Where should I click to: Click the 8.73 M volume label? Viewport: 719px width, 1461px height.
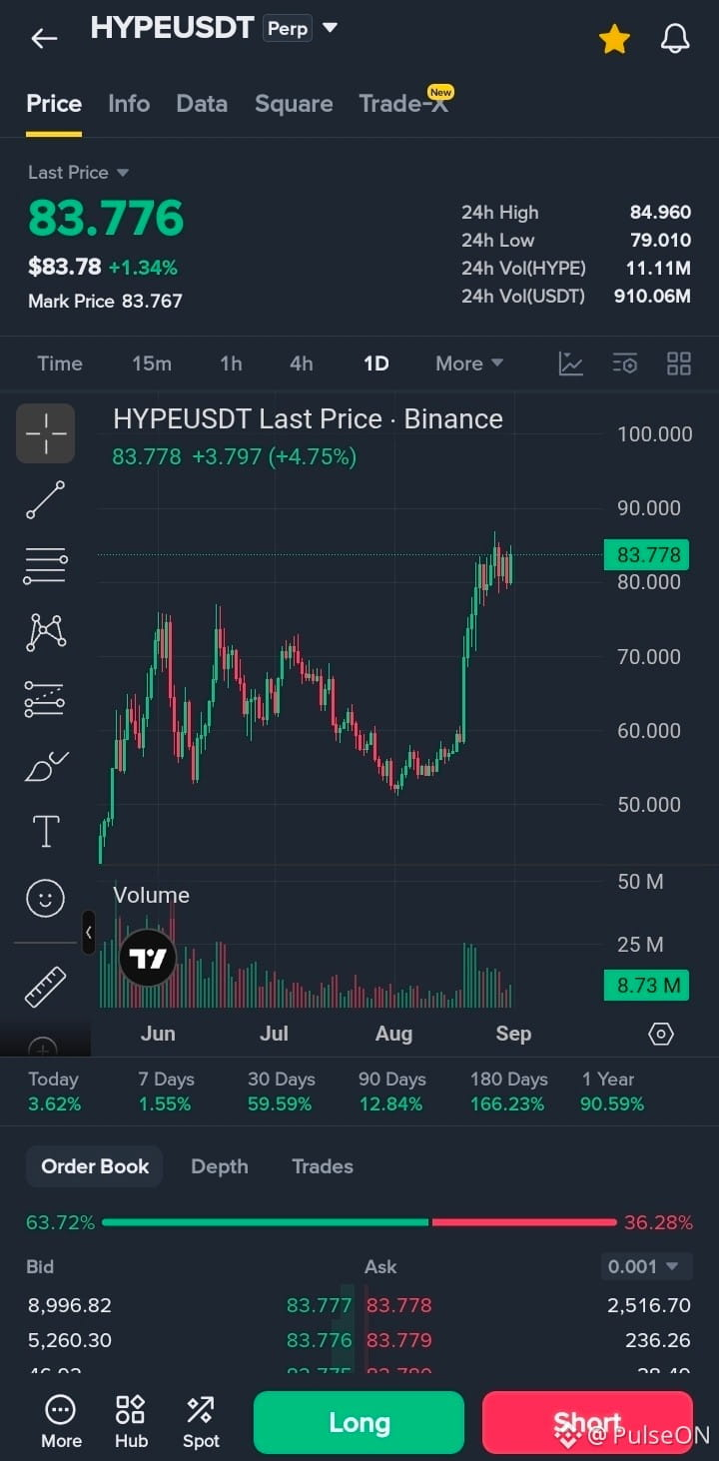click(647, 986)
